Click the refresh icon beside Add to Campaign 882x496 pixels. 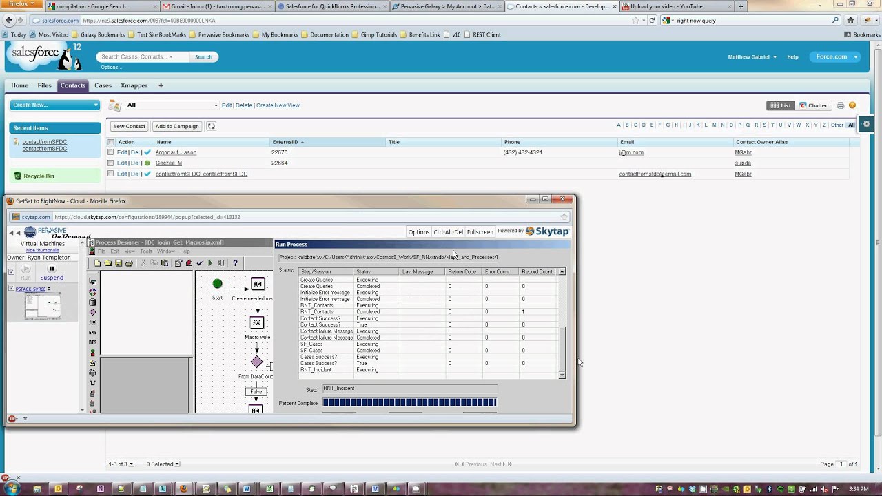pos(212,126)
